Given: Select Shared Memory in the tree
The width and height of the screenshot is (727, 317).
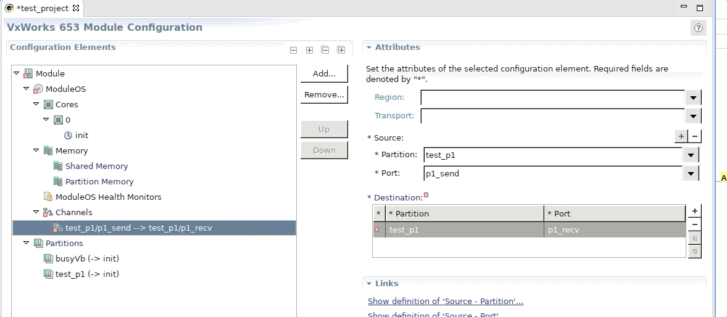Looking at the screenshot, I should 96,166.
